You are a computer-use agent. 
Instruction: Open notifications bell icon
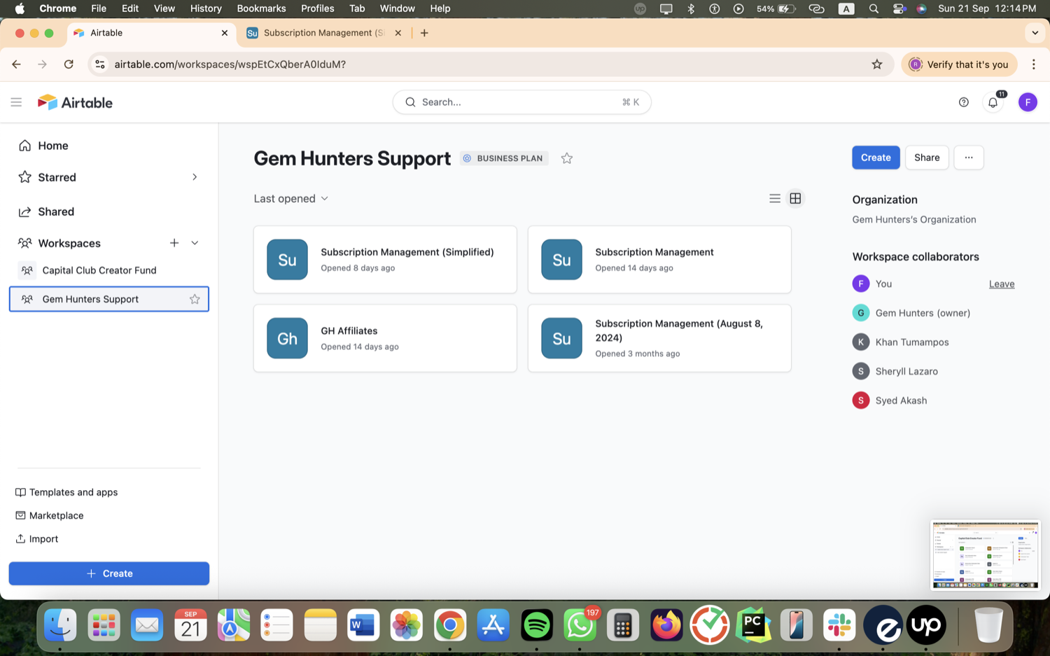click(x=993, y=102)
